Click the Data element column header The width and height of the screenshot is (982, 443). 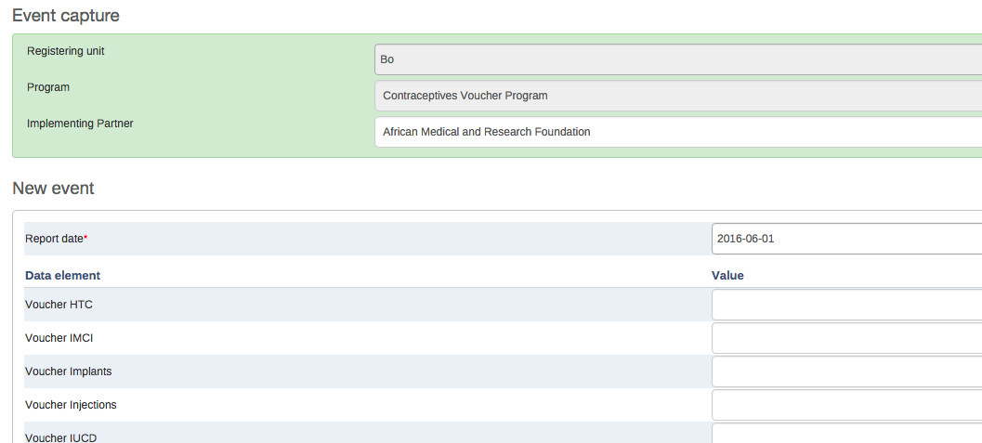click(63, 276)
